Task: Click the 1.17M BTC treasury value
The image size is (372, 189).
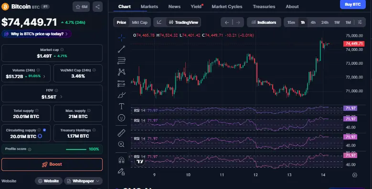Action: click(x=78, y=136)
